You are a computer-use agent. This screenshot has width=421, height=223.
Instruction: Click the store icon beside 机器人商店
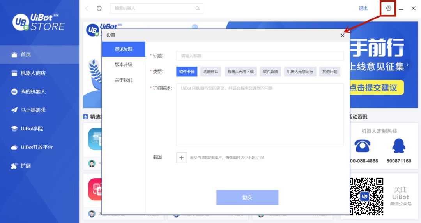click(14, 73)
